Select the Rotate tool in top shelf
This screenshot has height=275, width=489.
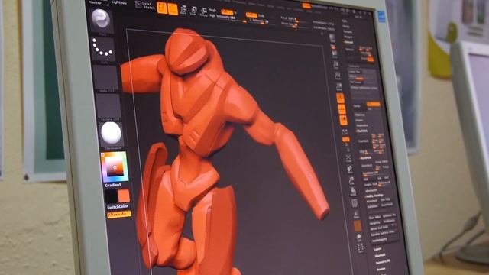pos(204,12)
